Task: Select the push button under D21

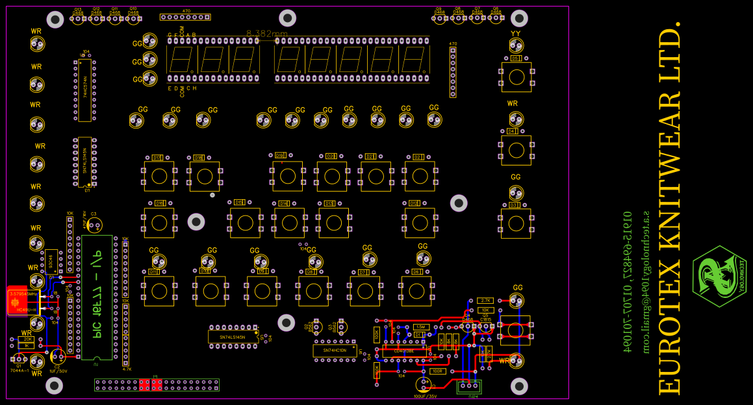Action: point(376,177)
